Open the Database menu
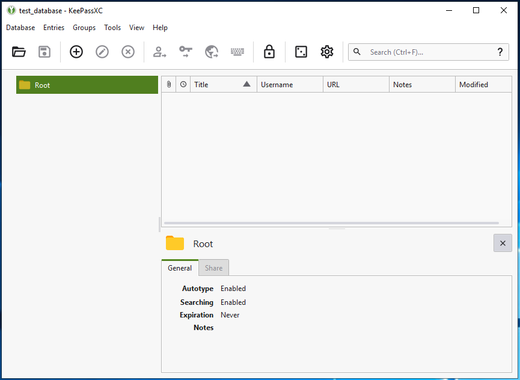The image size is (520, 380). [x=20, y=28]
